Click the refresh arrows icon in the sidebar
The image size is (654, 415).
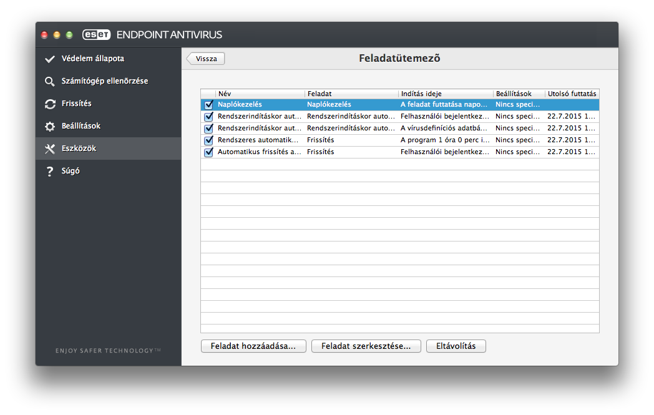click(50, 104)
